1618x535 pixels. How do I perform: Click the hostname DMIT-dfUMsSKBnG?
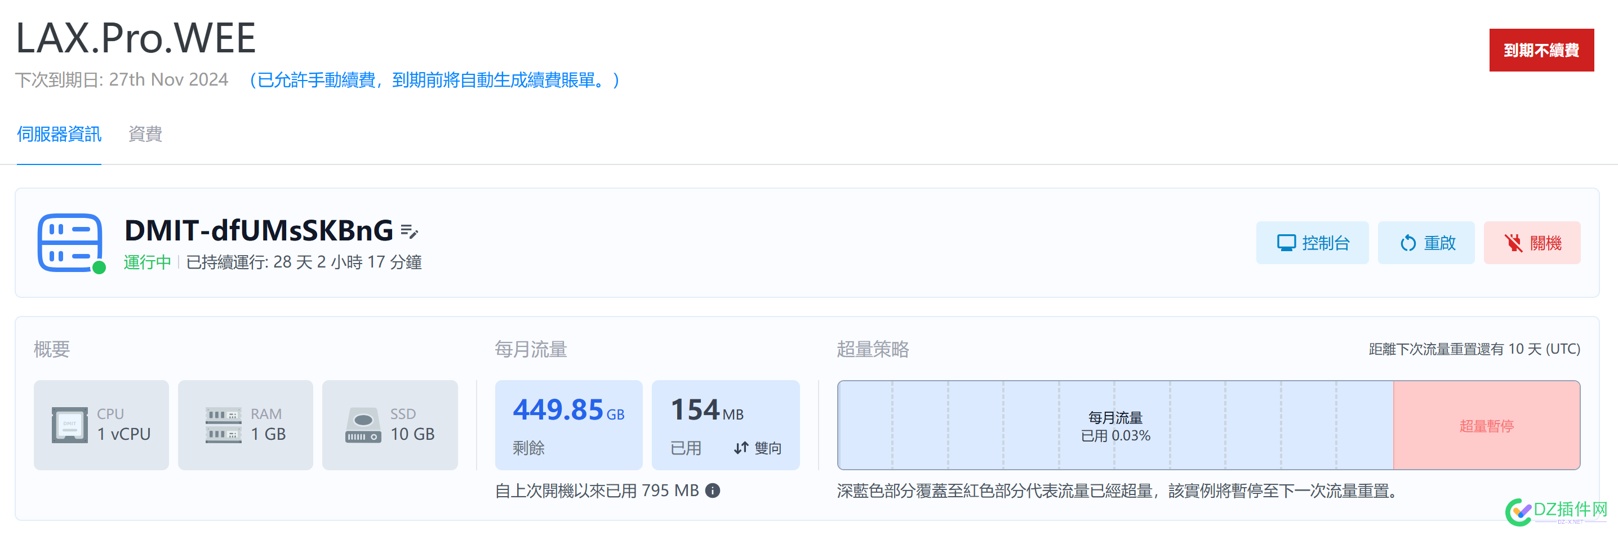259,230
